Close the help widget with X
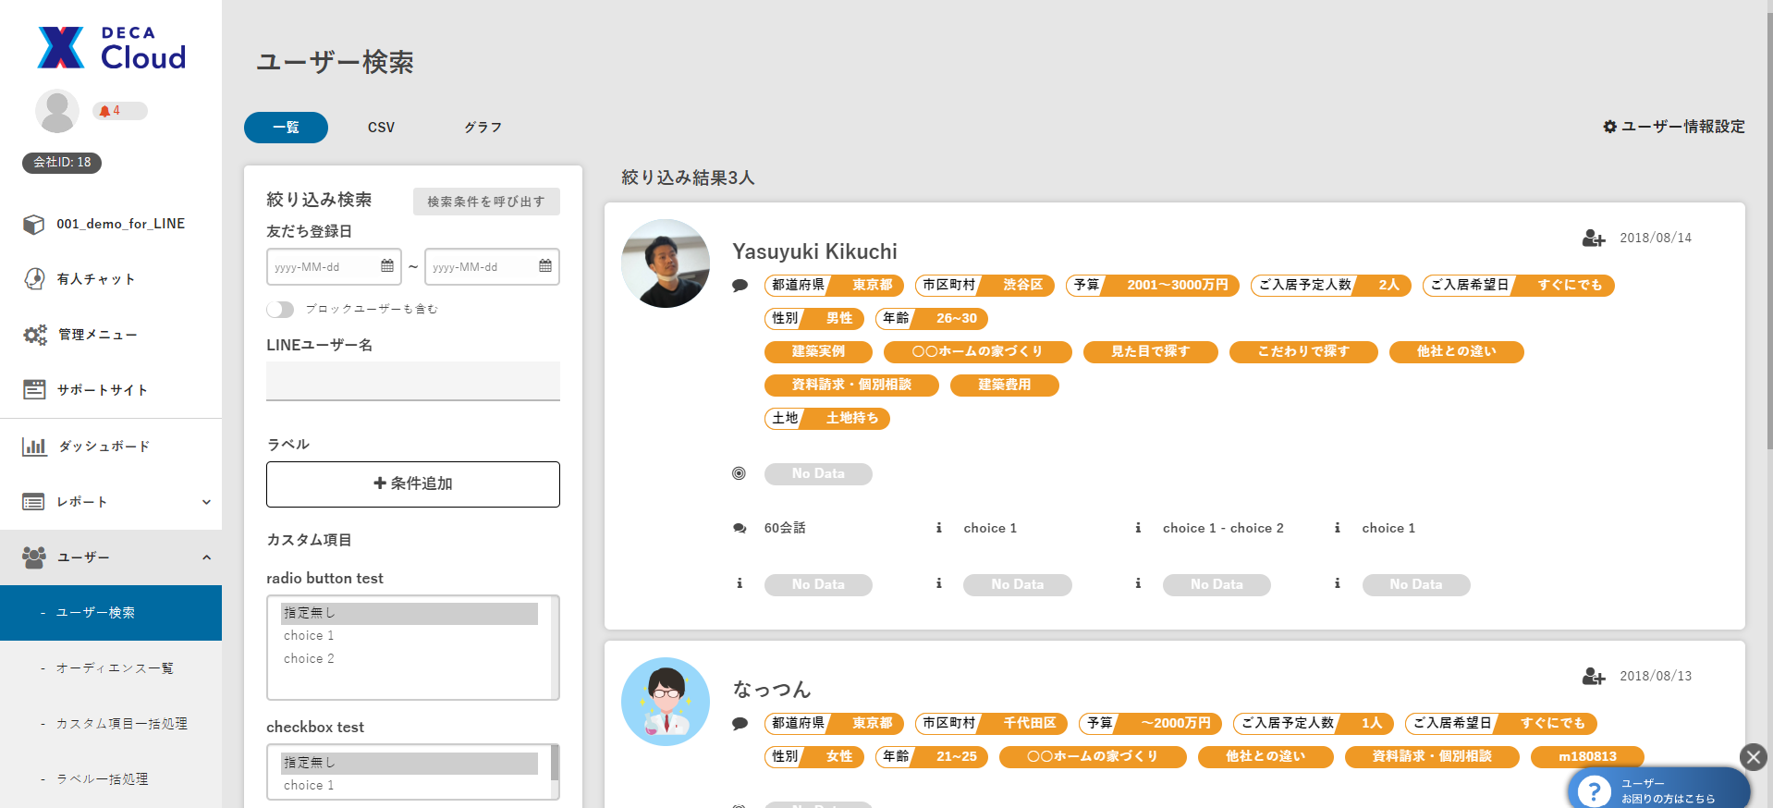Image resolution: width=1773 pixels, height=808 pixels. pyautogui.click(x=1753, y=757)
